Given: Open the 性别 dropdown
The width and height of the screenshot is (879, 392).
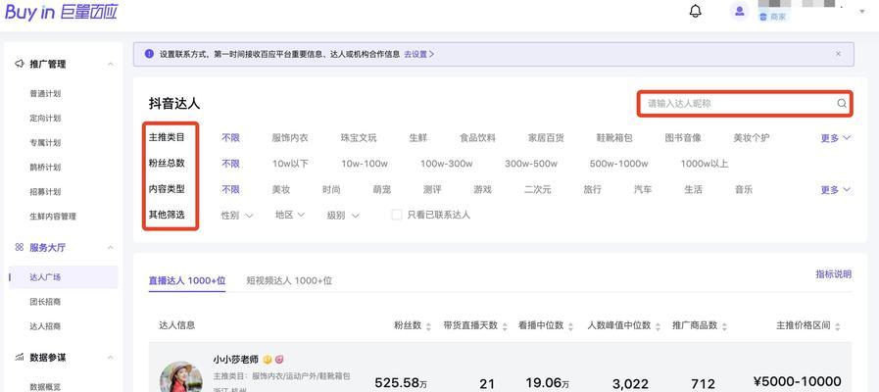Looking at the screenshot, I should [x=237, y=215].
